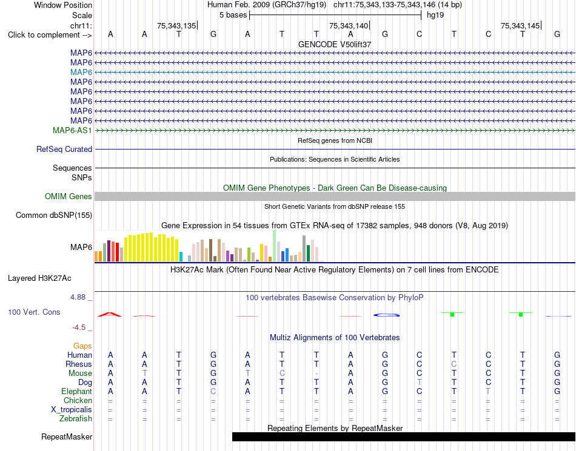Select the light blue MAP6 transcript label

[81, 72]
